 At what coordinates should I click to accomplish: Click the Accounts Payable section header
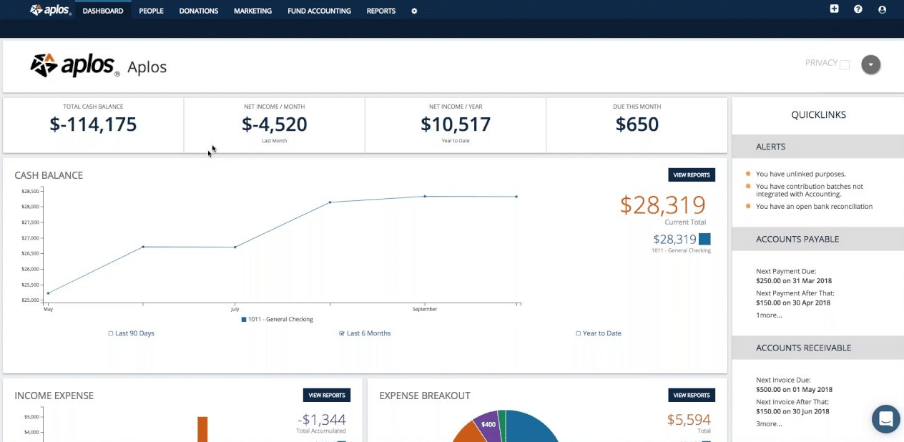tap(818, 239)
